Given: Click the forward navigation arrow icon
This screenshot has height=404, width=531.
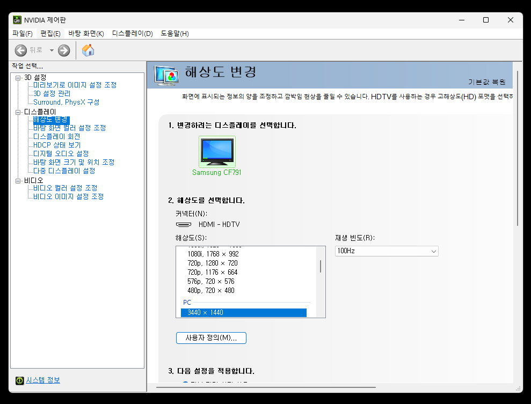Looking at the screenshot, I should [63, 50].
